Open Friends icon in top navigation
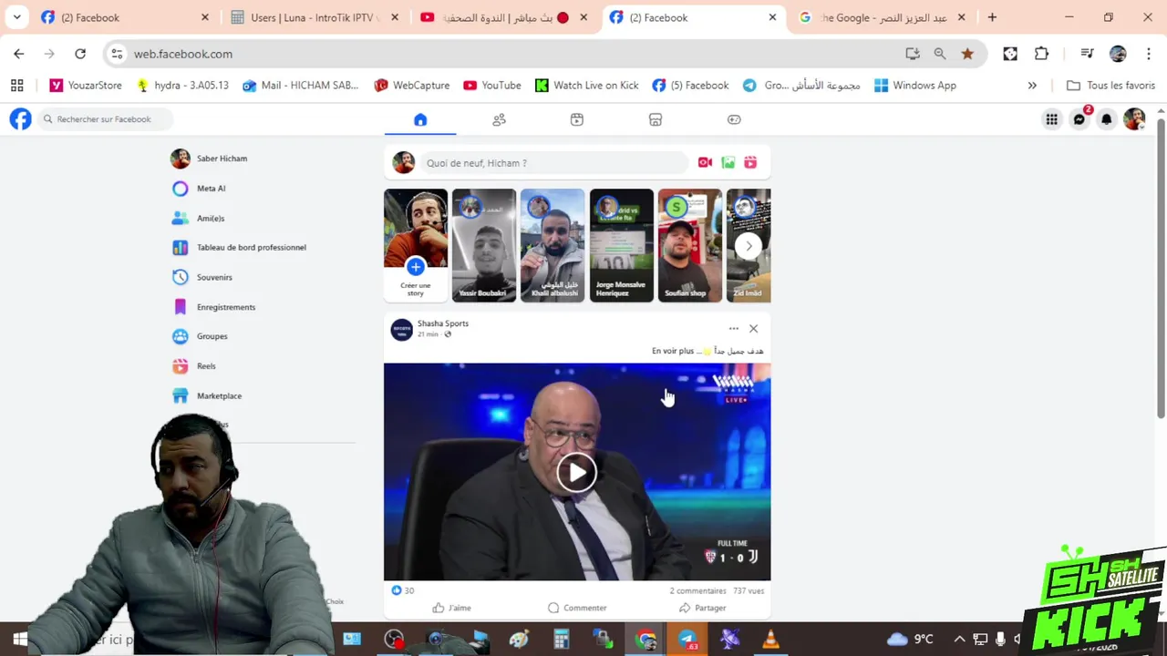The width and height of the screenshot is (1167, 656). [499, 119]
